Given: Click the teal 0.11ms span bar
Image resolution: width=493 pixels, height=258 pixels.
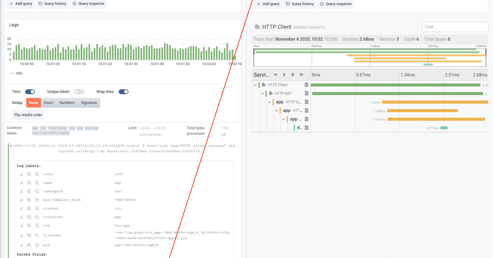Looking at the screenshot, I should [x=444, y=128].
